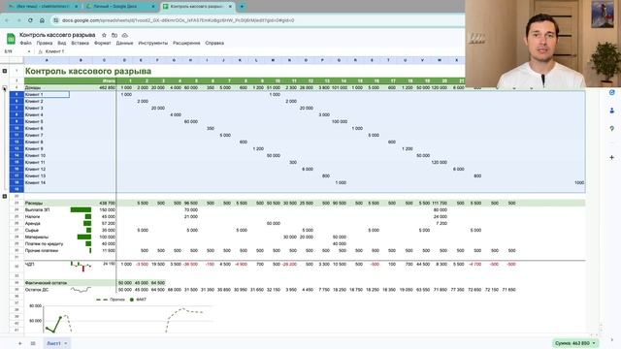This screenshot has width=621, height=349.
Task: Check the cloud save status icon
Action: coord(125,35)
